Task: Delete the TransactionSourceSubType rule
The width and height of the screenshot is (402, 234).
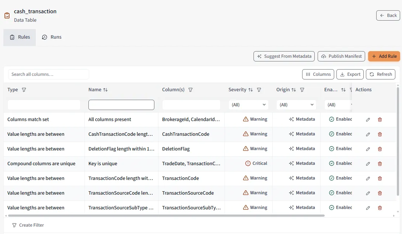Action: pyautogui.click(x=380, y=208)
